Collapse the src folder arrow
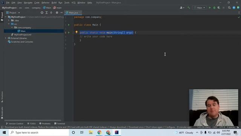Image resolution: width=241 pixels, height=136 pixels. pos(9,24)
